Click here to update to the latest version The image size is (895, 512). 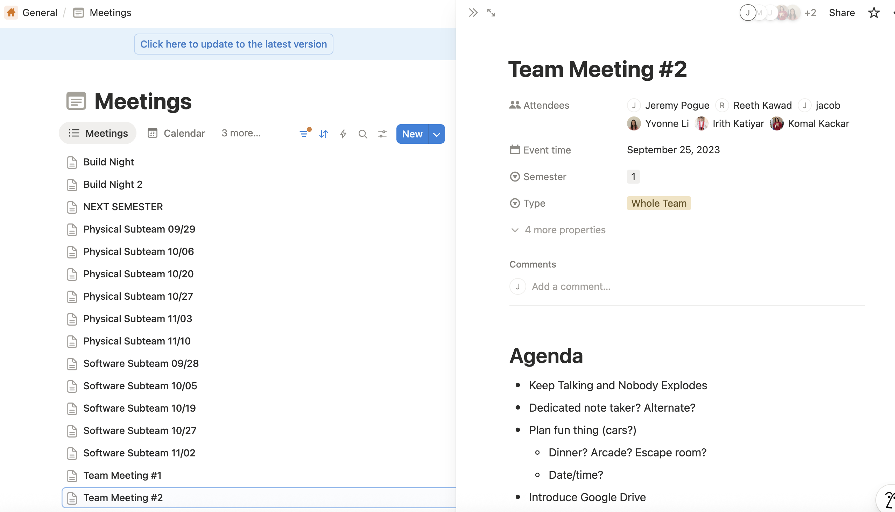(x=234, y=44)
